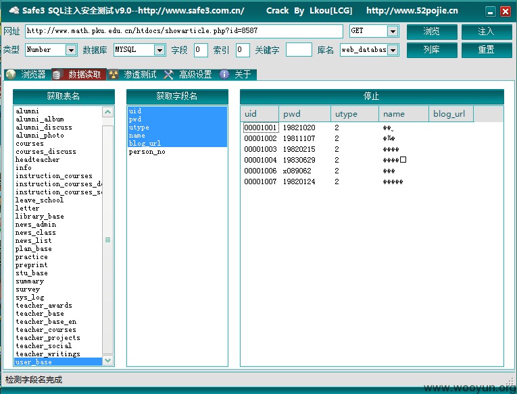Viewport: 517px width, 394px height.
Task: Select the sys_log table
Action: pos(58,298)
